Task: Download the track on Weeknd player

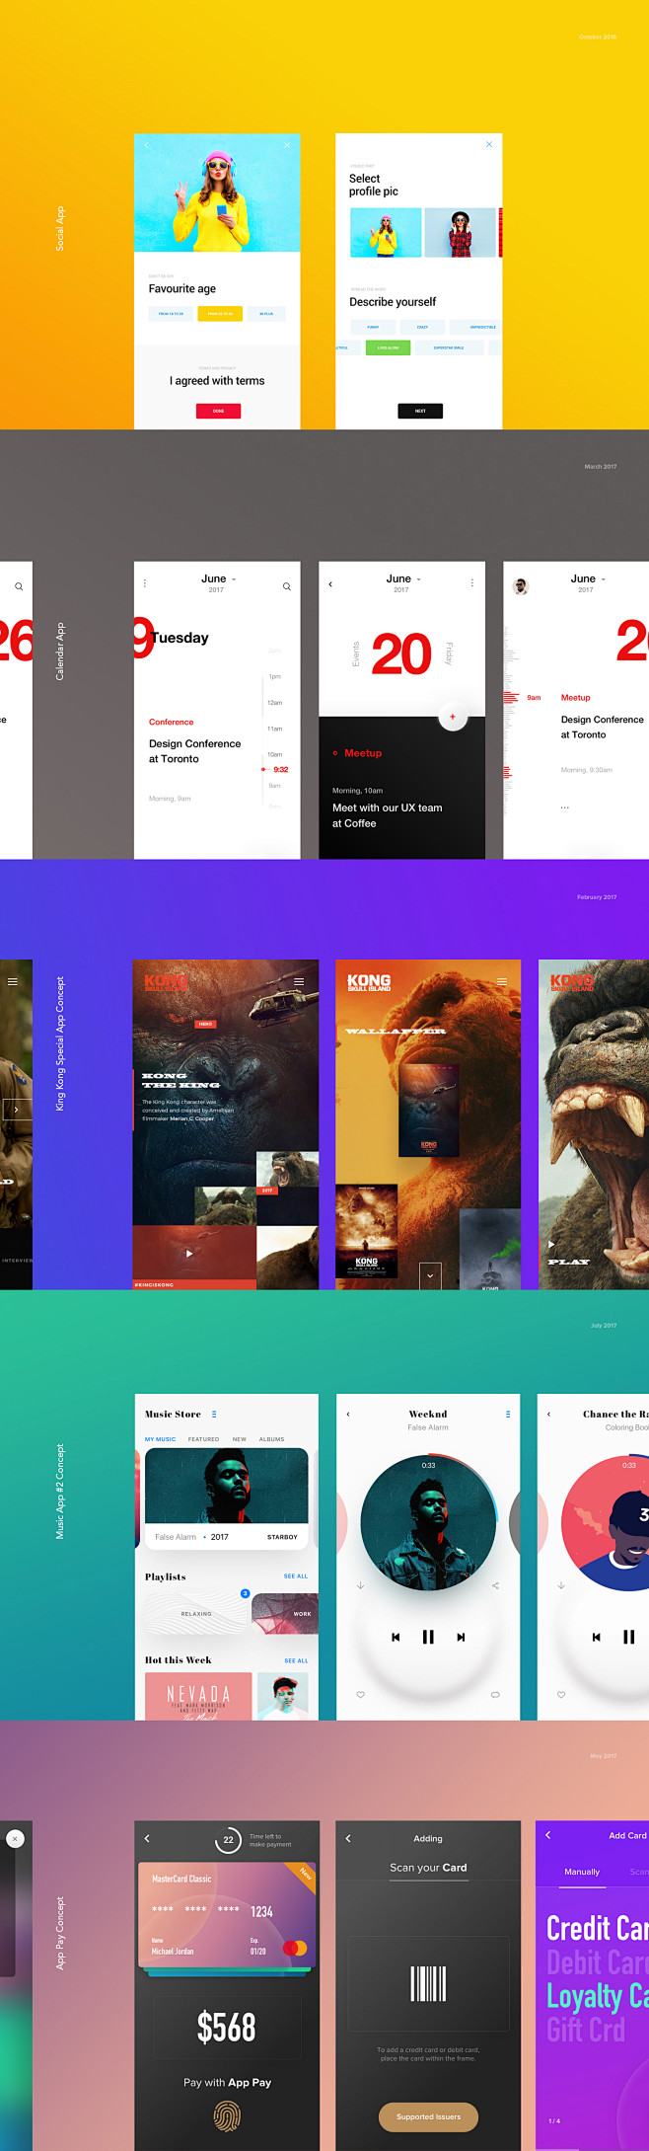Action: 361,1585
